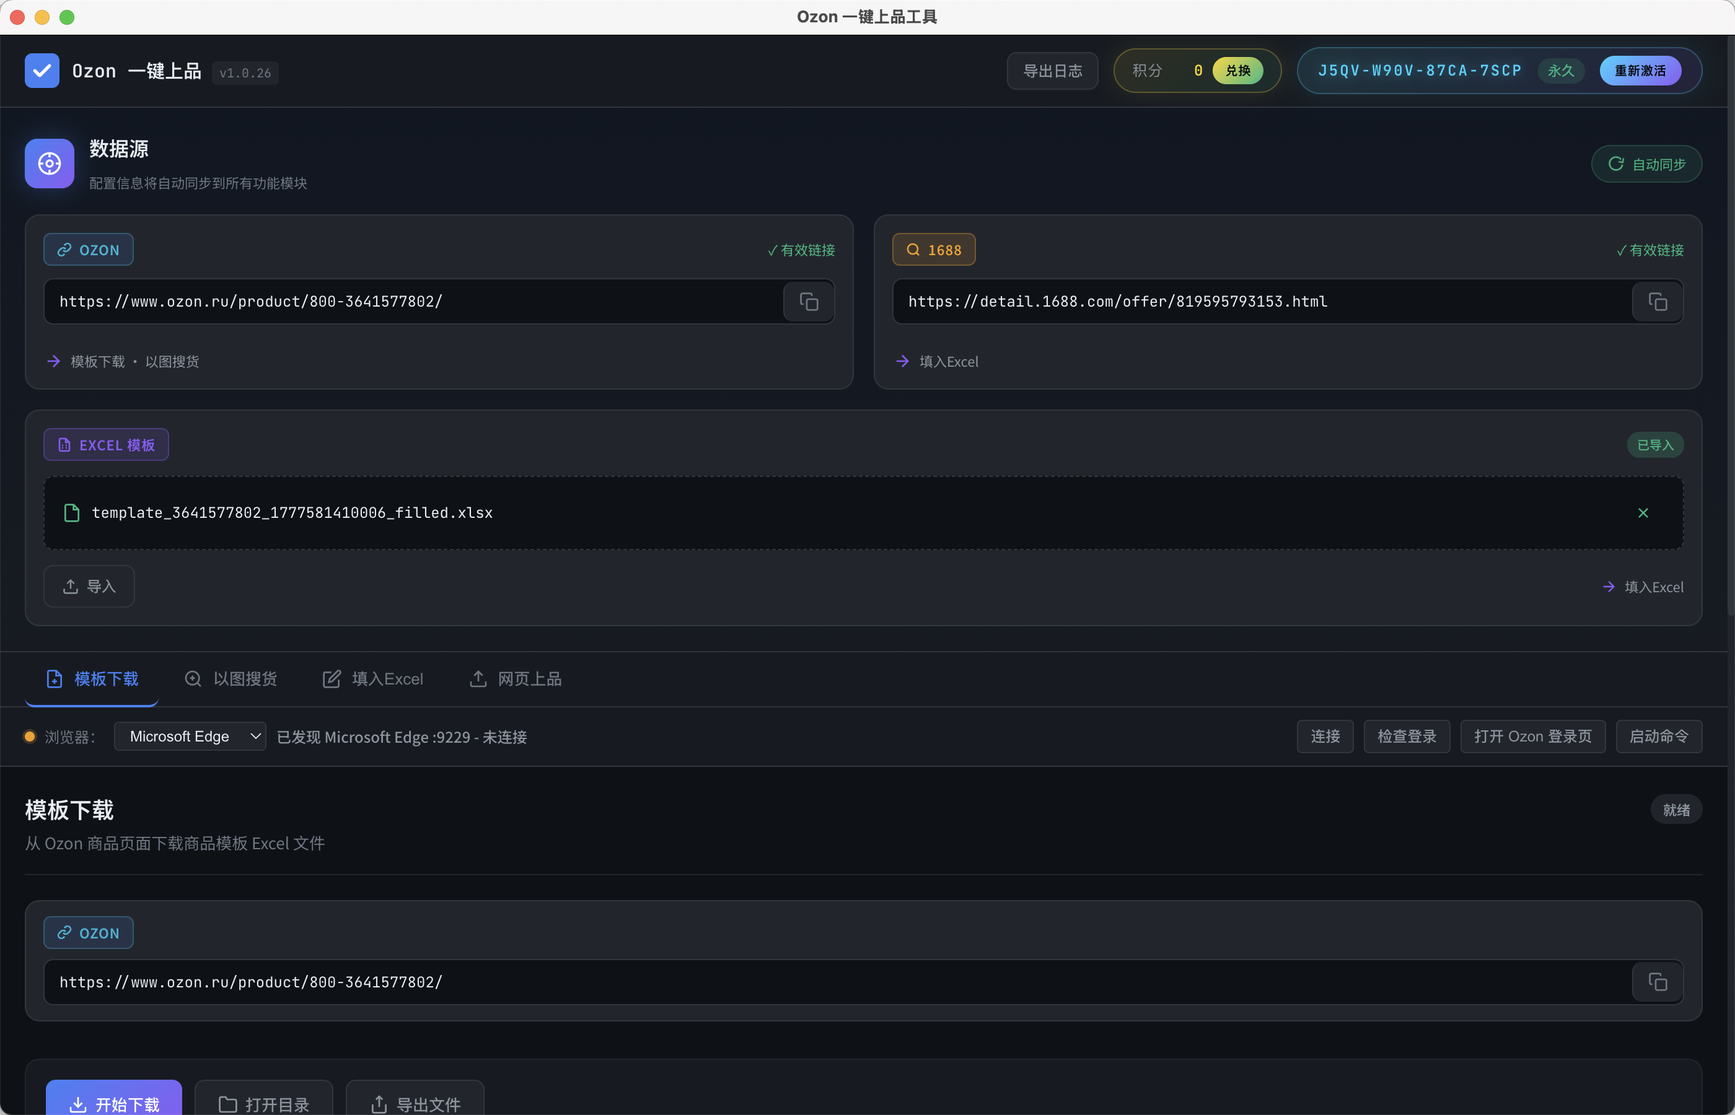Click the 1688 search badge

[x=933, y=250]
